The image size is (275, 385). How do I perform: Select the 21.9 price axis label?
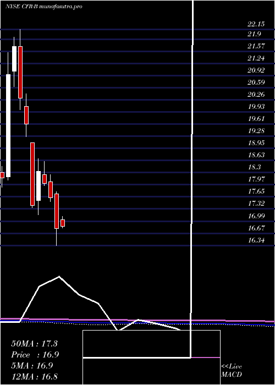tap(254, 34)
